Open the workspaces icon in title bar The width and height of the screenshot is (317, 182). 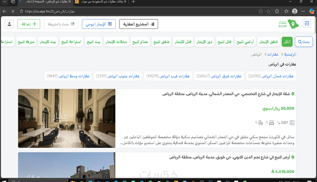[x=13, y=2]
